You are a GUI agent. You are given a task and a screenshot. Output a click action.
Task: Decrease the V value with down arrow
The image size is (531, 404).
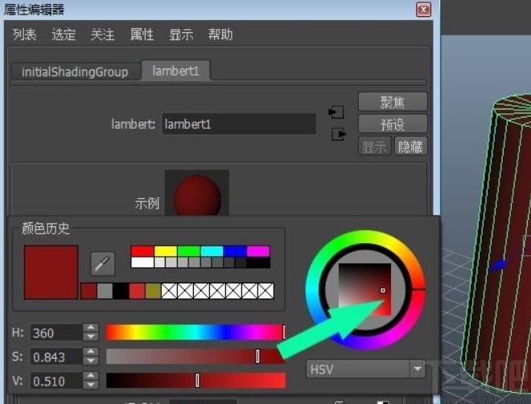[x=90, y=385]
